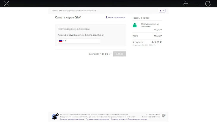Open the Russian flag country code selector
The height and width of the screenshot is (122, 217).
coord(61,41)
